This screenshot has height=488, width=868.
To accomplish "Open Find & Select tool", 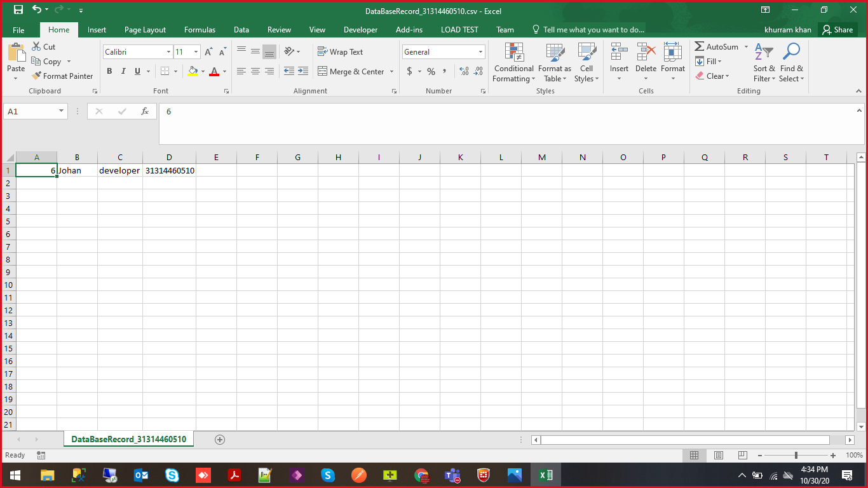I will 791,64.
